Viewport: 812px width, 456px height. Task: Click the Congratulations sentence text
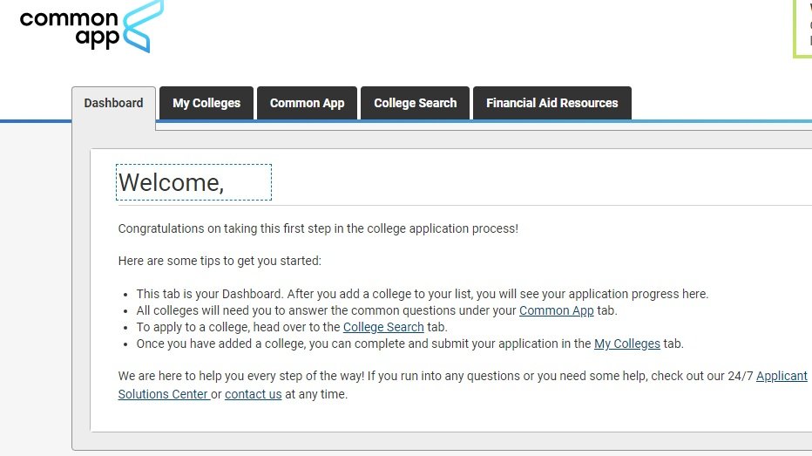click(318, 228)
